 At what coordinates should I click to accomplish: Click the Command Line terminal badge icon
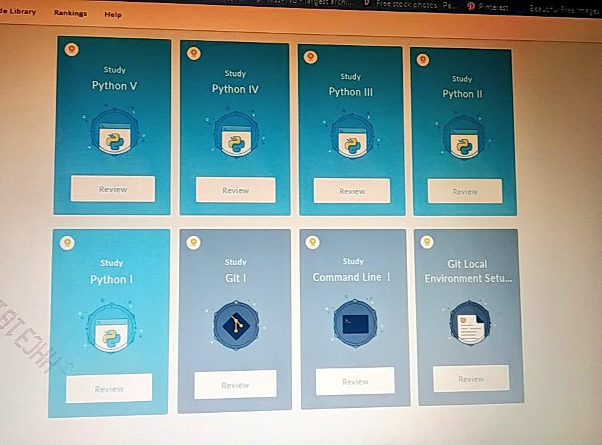355,323
